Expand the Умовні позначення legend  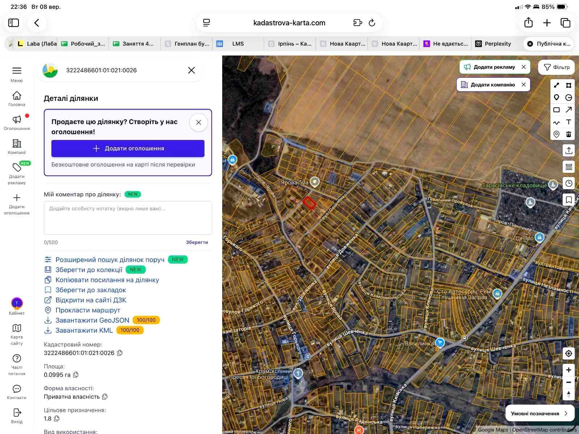(540, 413)
